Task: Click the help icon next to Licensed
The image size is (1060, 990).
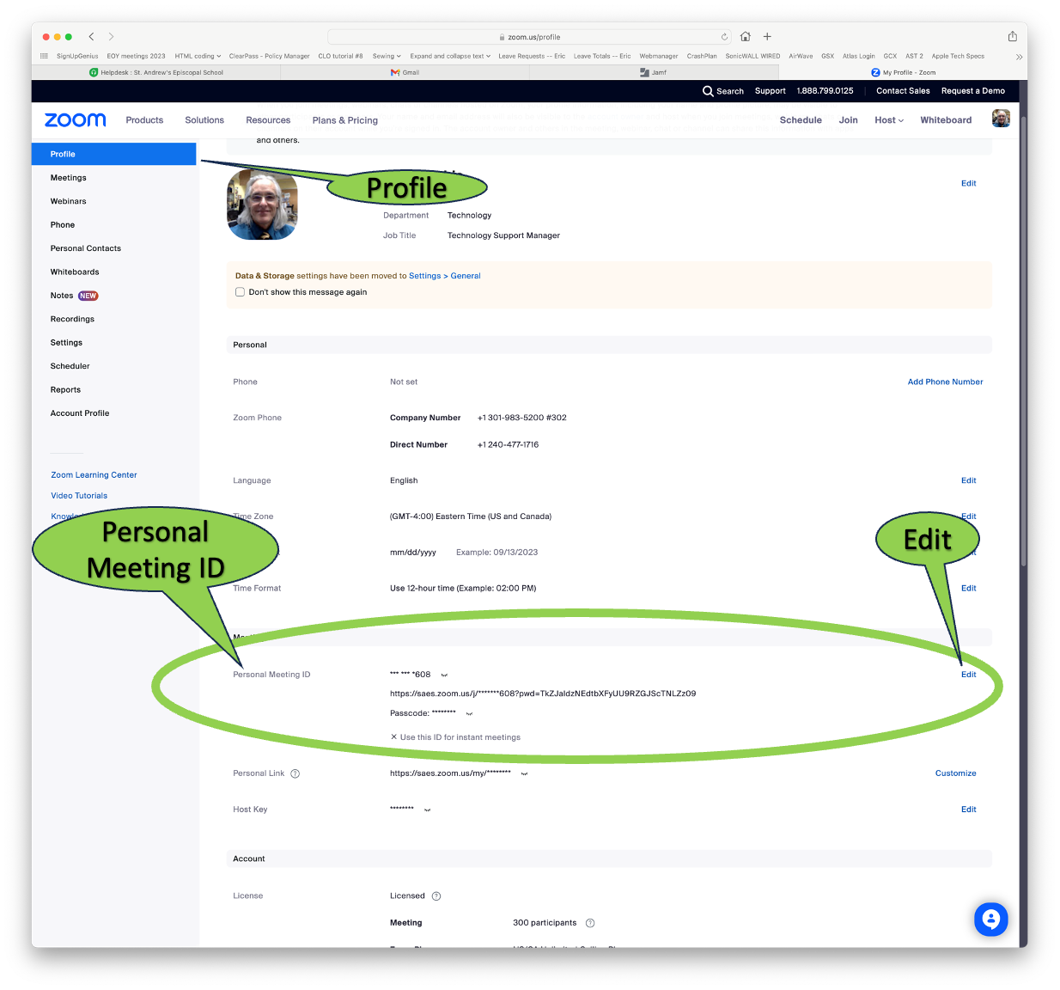Action: (x=436, y=896)
